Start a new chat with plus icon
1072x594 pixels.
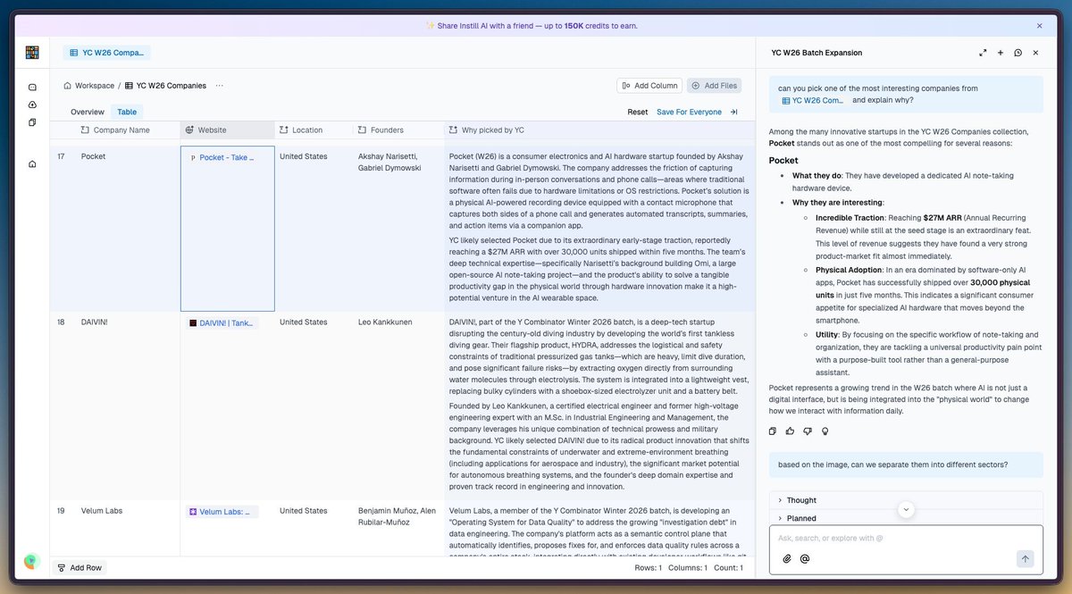(x=1001, y=53)
